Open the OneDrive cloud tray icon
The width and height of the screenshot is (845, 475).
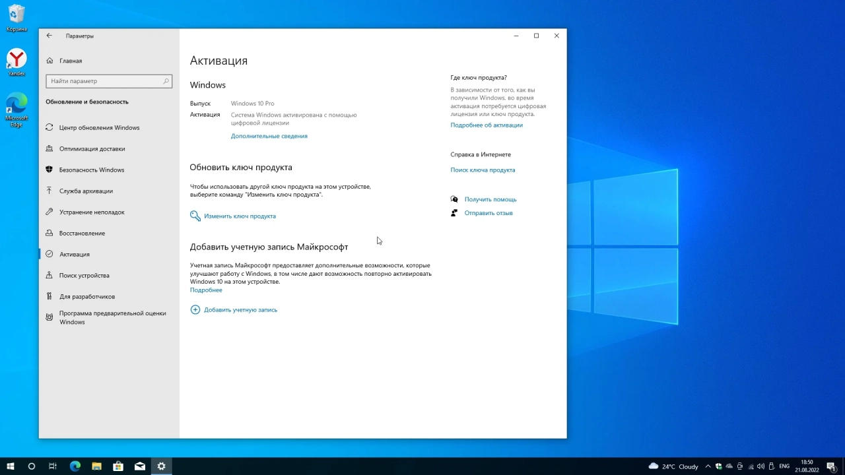click(x=729, y=466)
